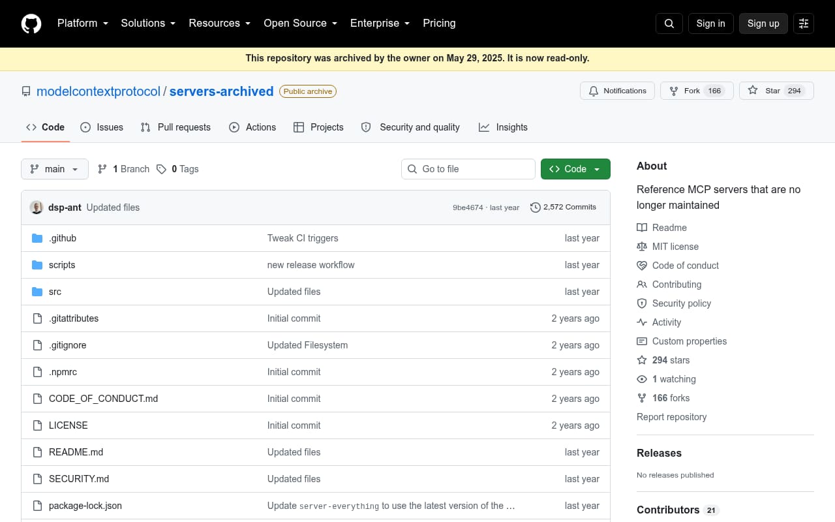Click the star icon beside 294 stars
Viewport: 835px width, 522px height.
[642, 360]
